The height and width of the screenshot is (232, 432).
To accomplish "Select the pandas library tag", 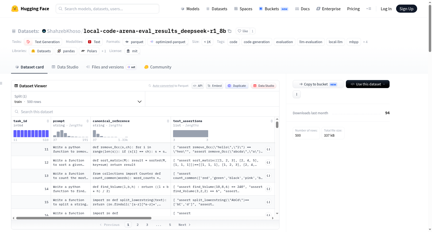I will (x=66, y=51).
